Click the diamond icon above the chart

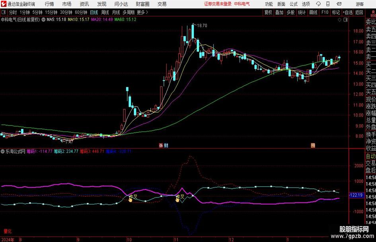tap(339, 20)
